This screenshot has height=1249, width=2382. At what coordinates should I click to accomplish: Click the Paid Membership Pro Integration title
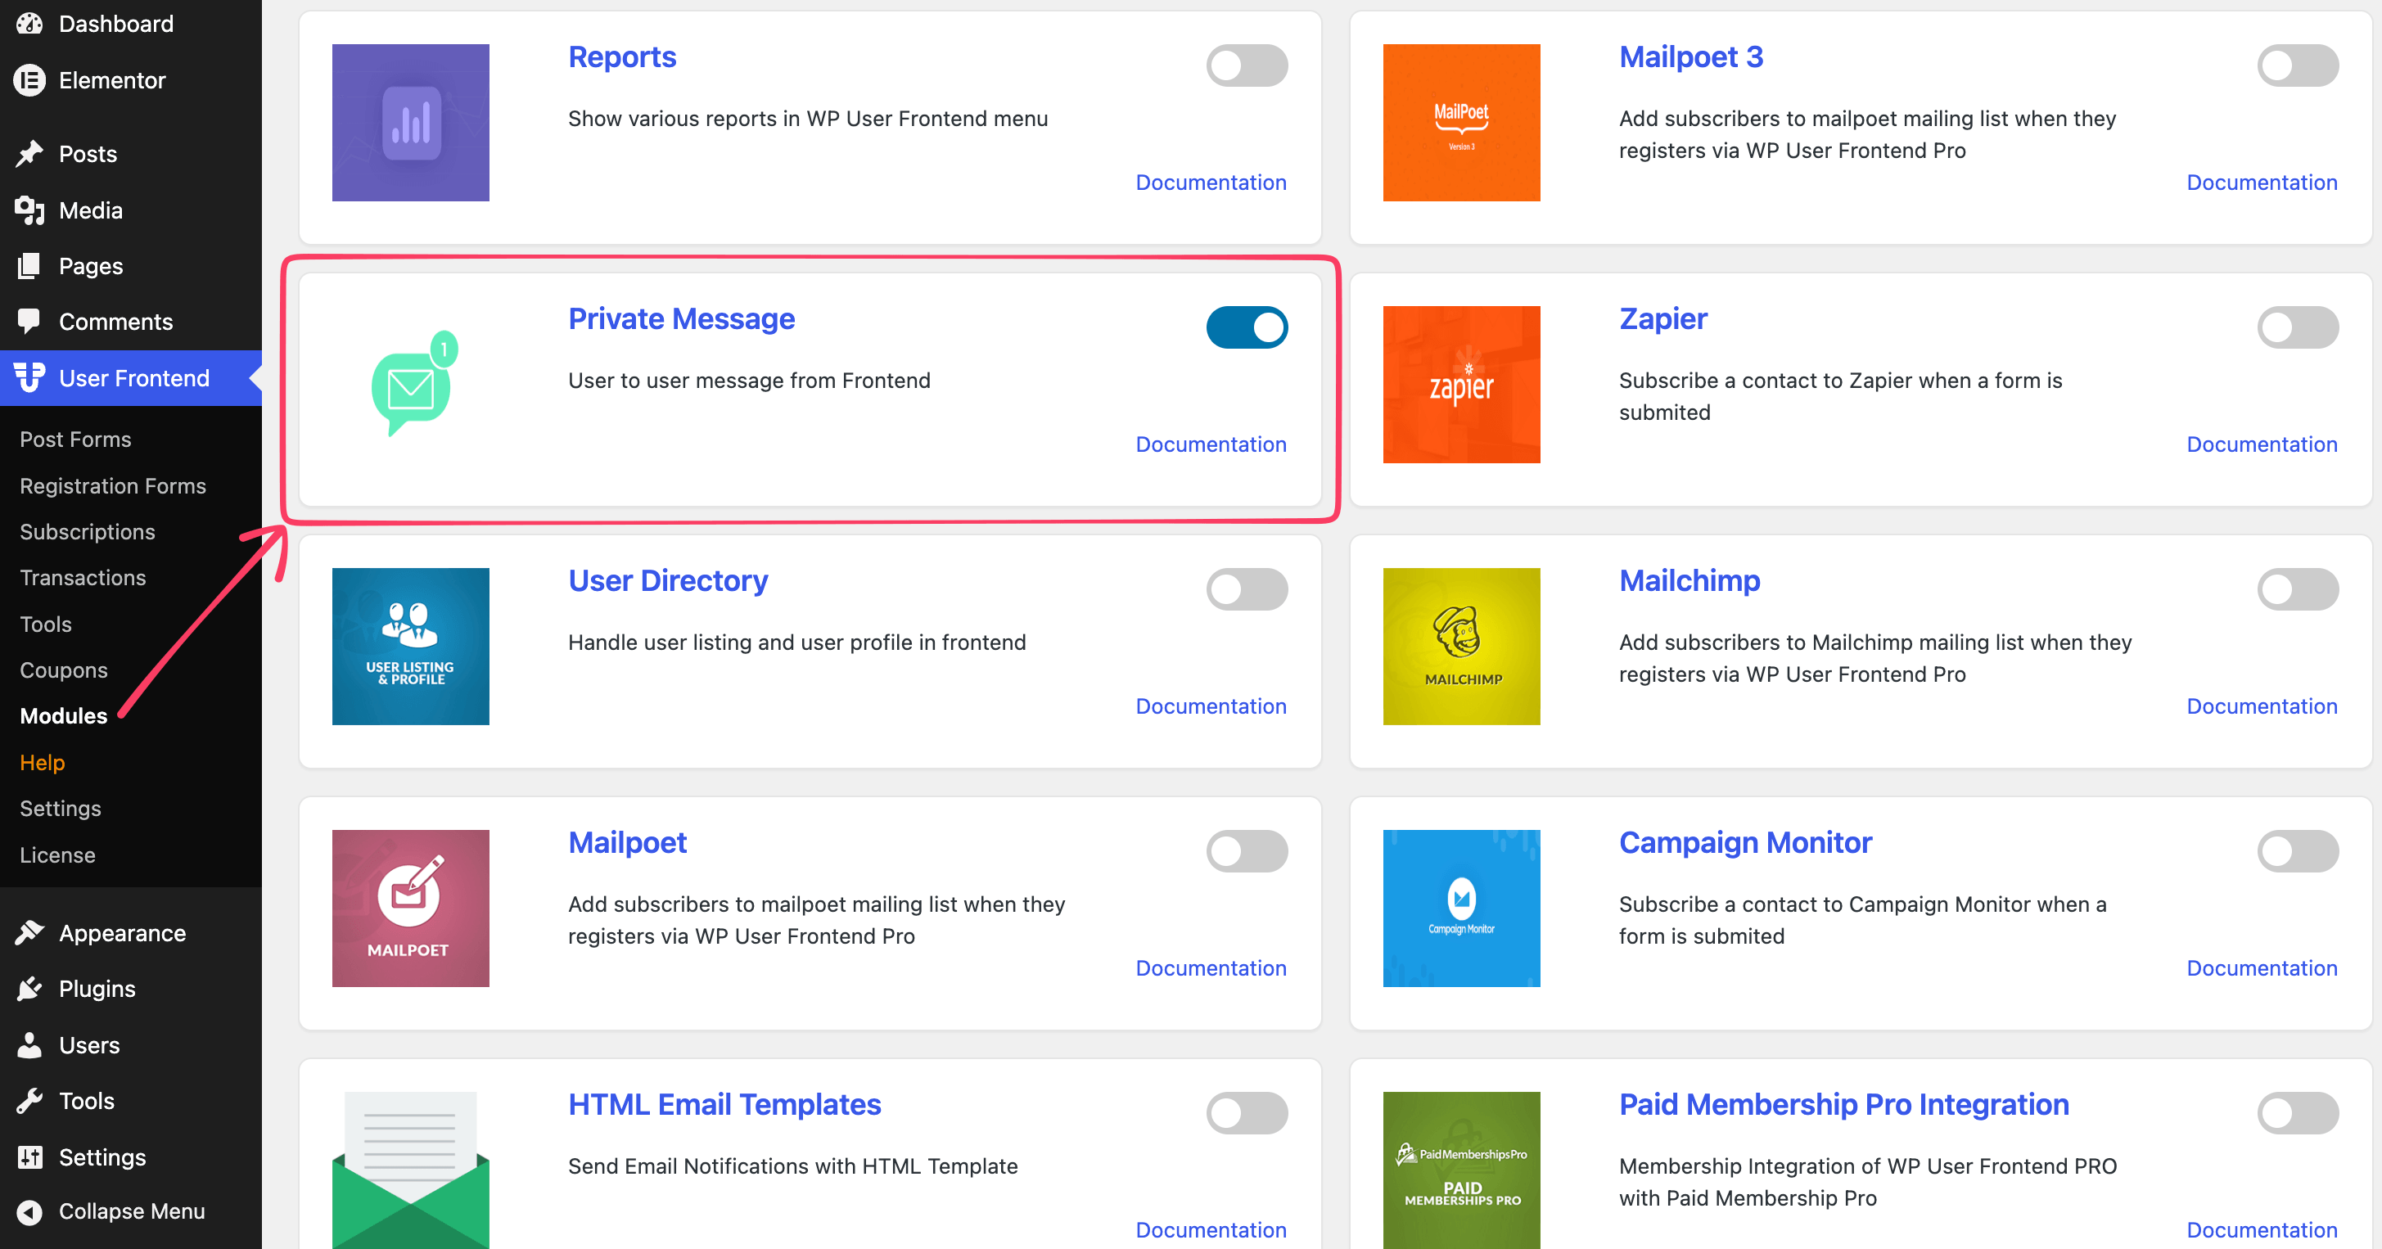point(1844,1105)
